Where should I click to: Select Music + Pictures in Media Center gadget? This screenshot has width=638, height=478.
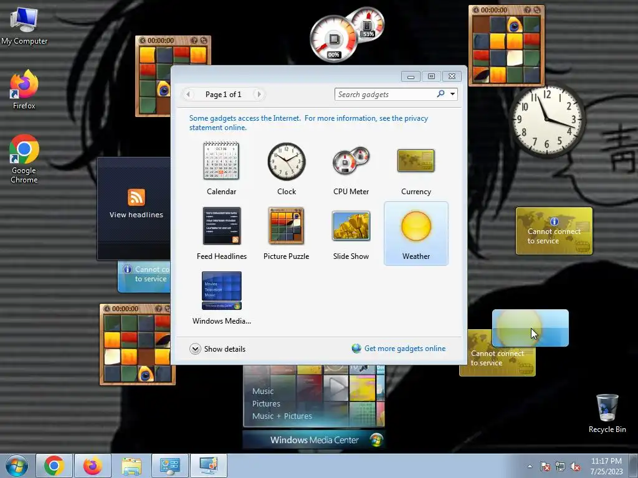pos(282,416)
